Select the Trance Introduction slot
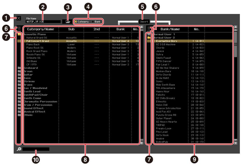This screenshot has width=241, height=165. point(168,108)
